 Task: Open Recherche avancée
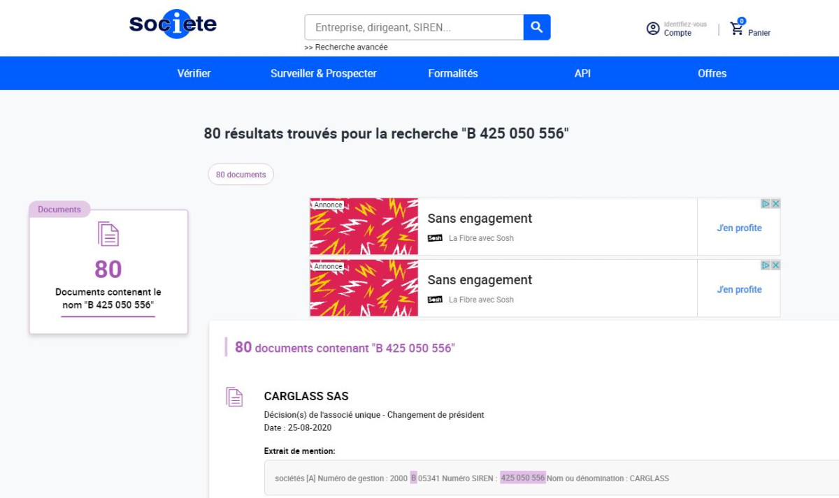pyautogui.click(x=345, y=47)
